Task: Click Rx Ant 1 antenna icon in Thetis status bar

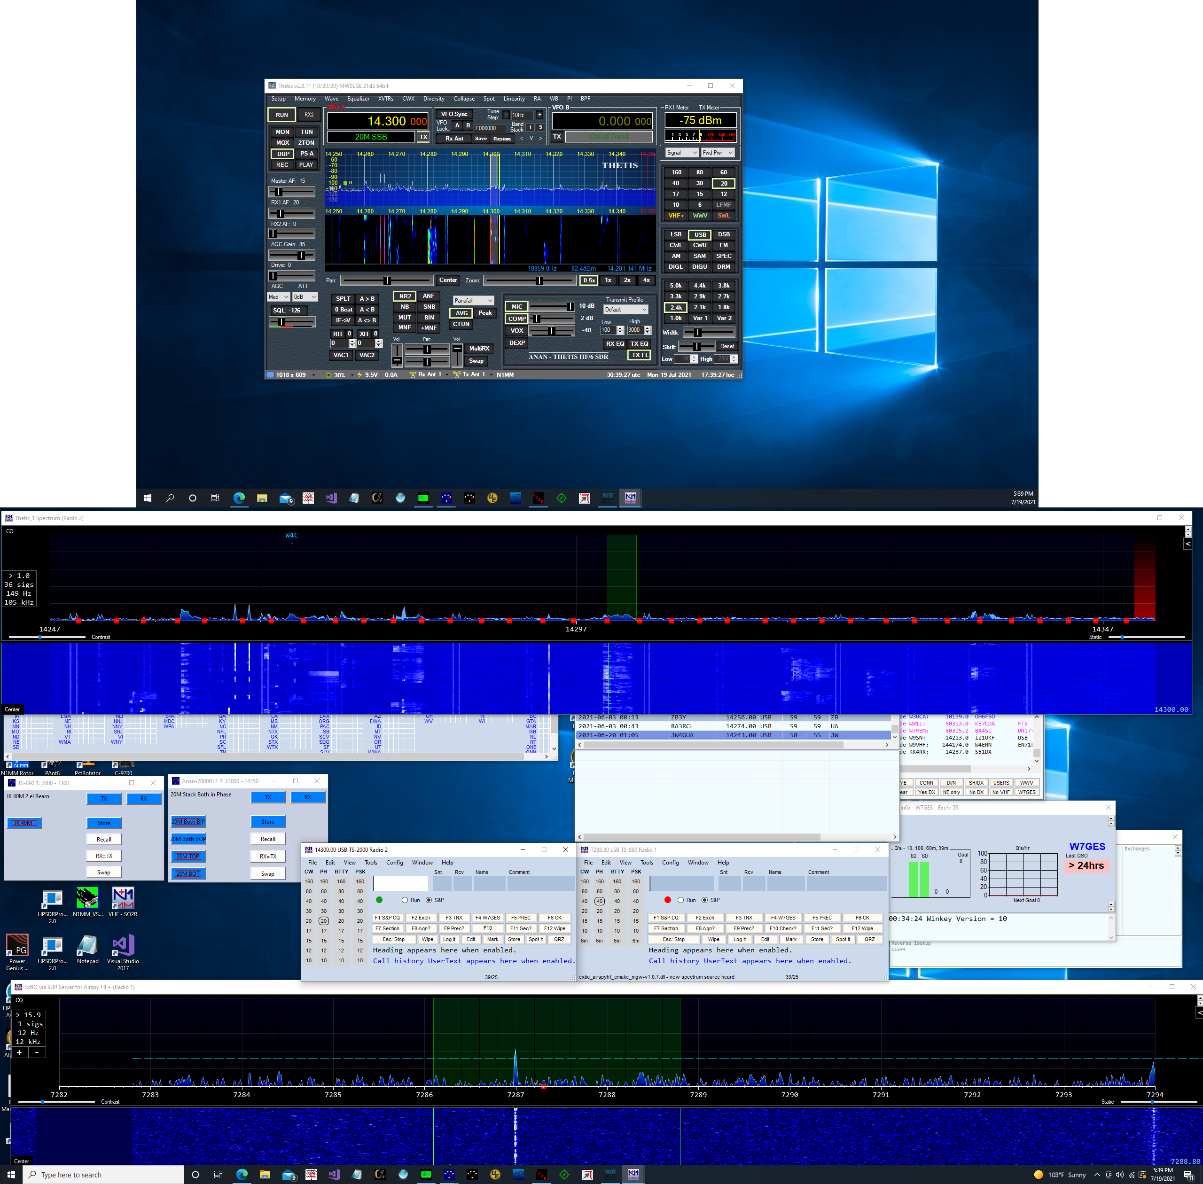Action: (413, 375)
